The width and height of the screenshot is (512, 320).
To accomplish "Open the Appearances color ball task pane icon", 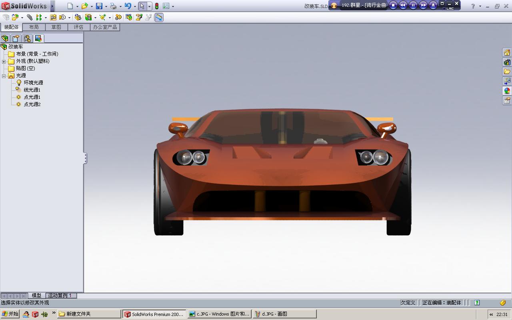I will click(x=507, y=91).
